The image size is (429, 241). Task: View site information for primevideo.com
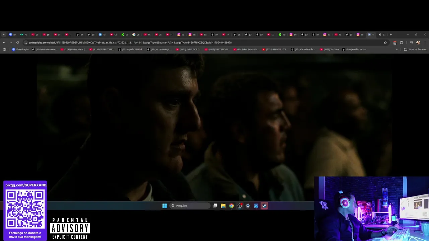point(25,43)
